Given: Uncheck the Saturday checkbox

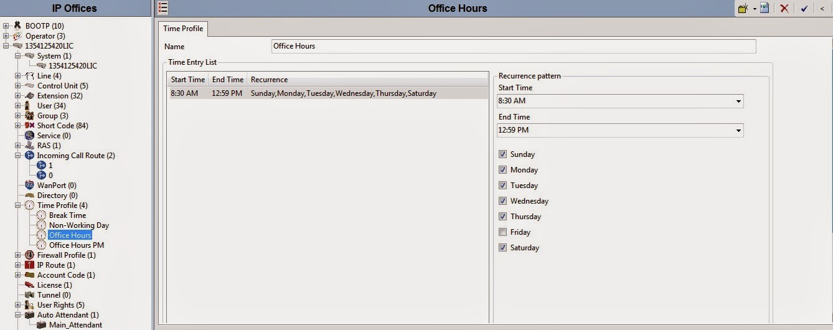Looking at the screenshot, I should pyautogui.click(x=502, y=247).
